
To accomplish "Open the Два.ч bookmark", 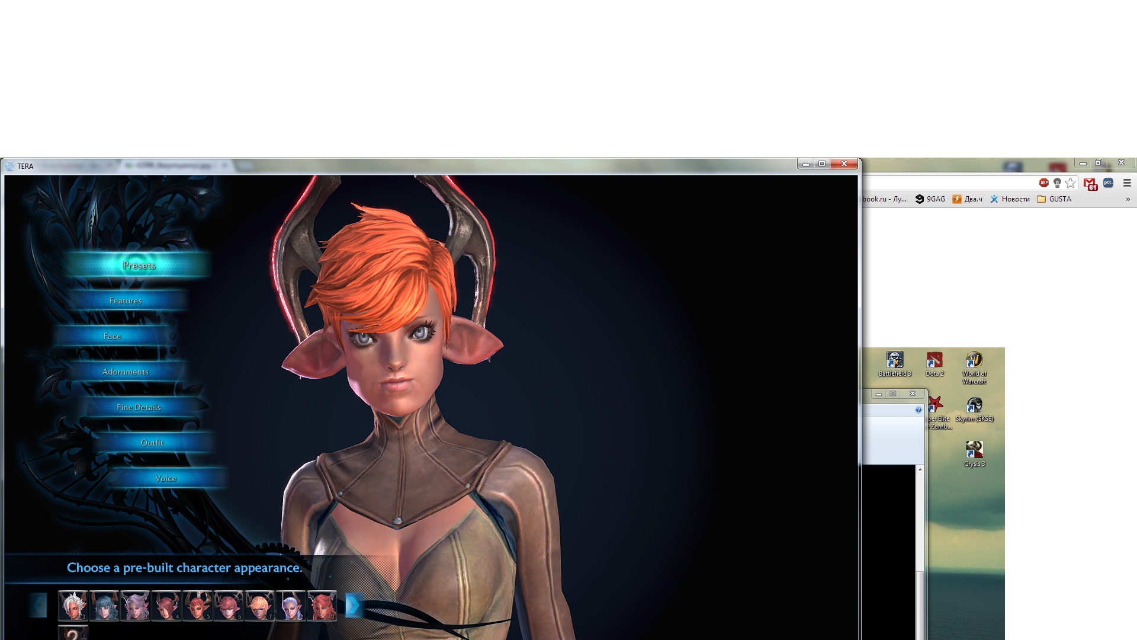I will [x=967, y=199].
